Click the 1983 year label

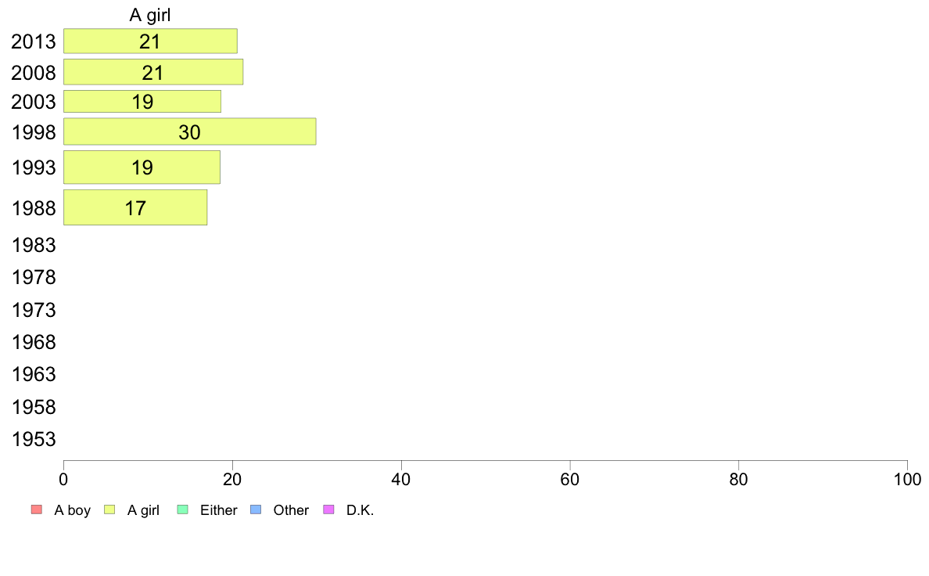click(x=34, y=245)
